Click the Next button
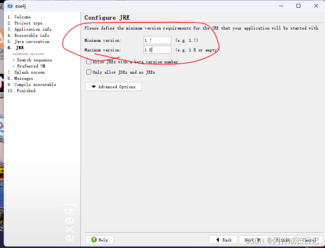 [x=253, y=240]
